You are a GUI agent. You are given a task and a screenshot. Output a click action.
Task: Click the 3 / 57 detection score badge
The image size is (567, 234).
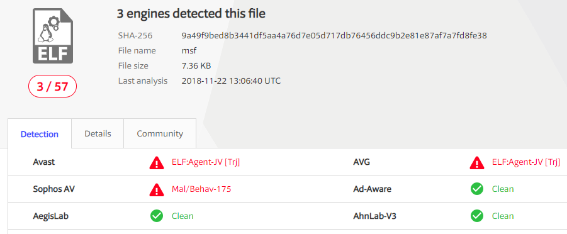click(52, 86)
